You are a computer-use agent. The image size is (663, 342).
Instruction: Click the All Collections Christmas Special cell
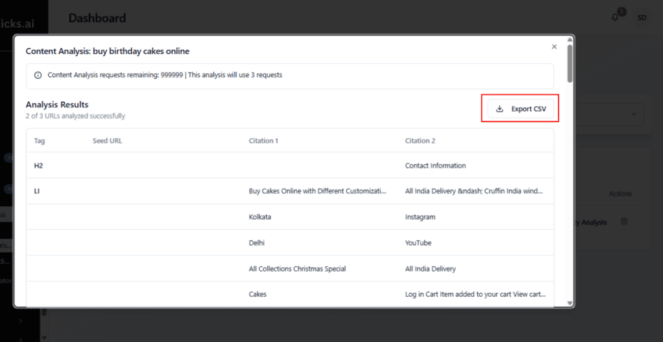click(297, 269)
